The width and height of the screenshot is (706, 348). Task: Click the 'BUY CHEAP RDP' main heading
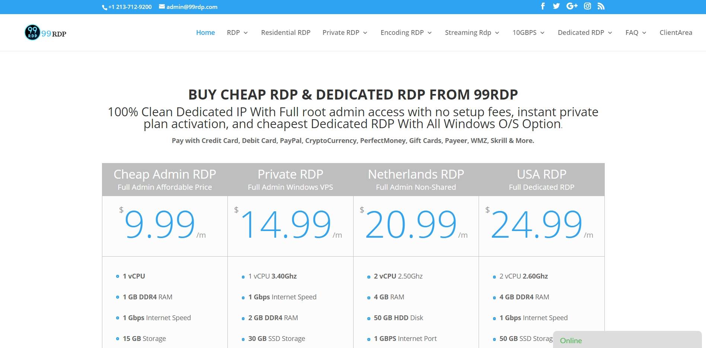click(x=353, y=94)
